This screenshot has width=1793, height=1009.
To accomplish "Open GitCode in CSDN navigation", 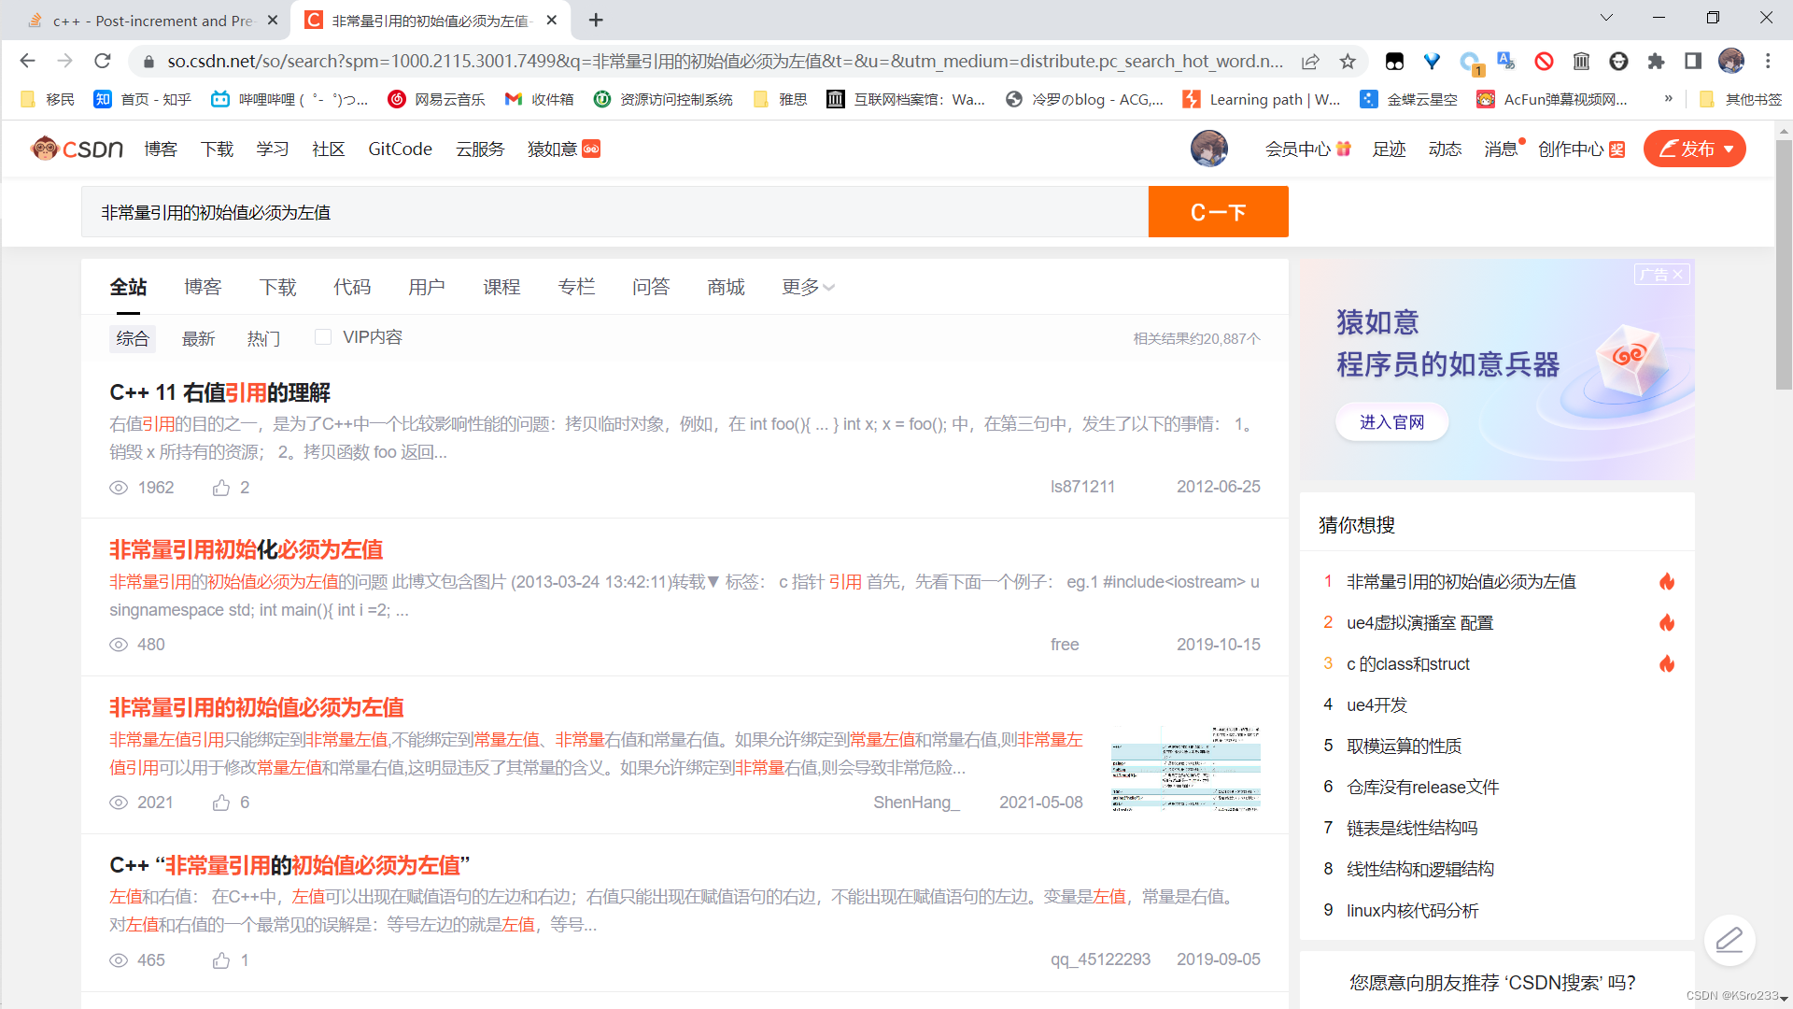I will (x=400, y=149).
